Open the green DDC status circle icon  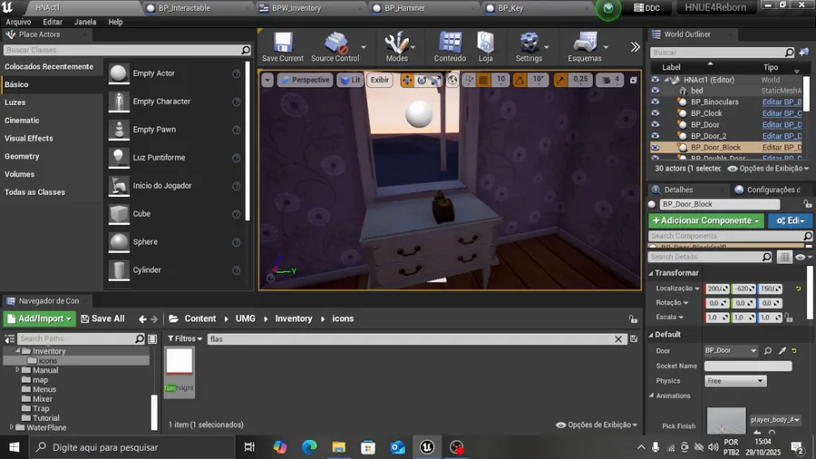click(607, 8)
